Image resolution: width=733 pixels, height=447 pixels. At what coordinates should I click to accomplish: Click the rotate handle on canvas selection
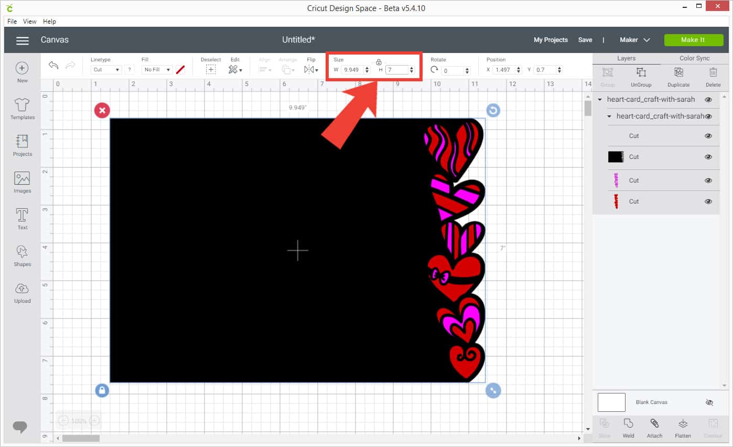coord(493,110)
